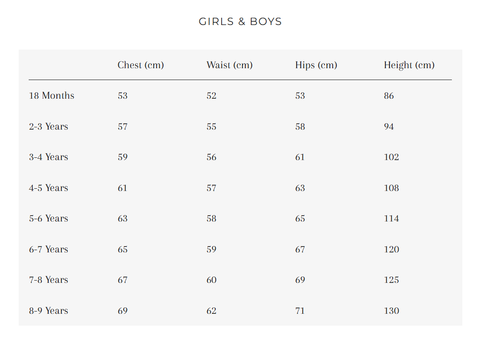Select height value 130 for 8-9 Years
Viewport: 481px width, 337px height.
[391, 311]
